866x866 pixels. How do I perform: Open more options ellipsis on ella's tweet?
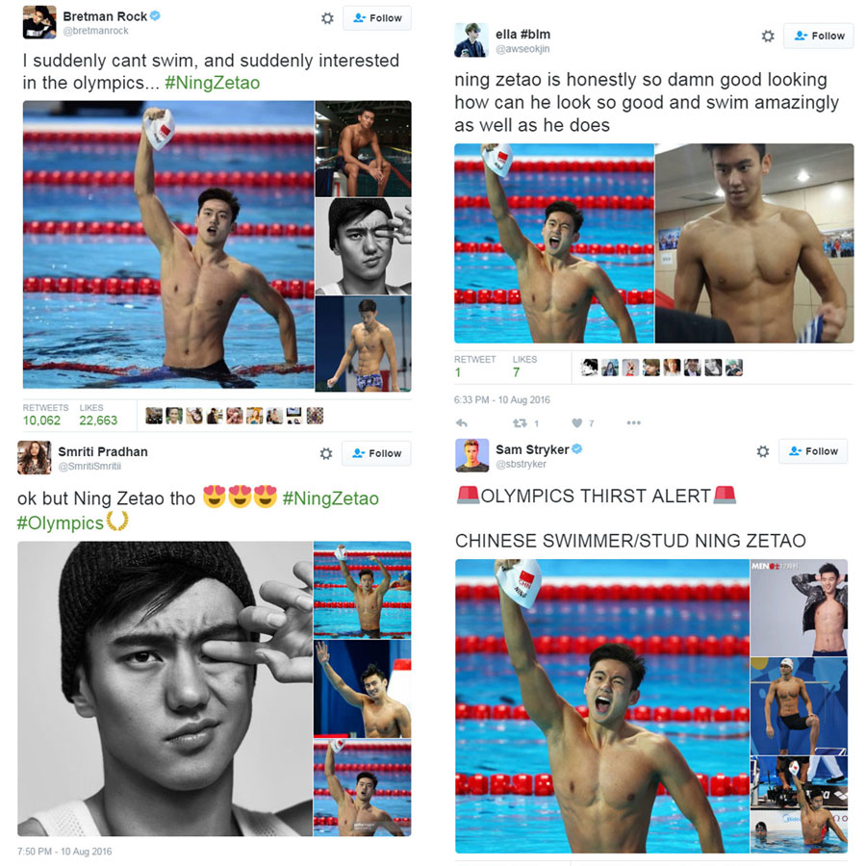633,423
